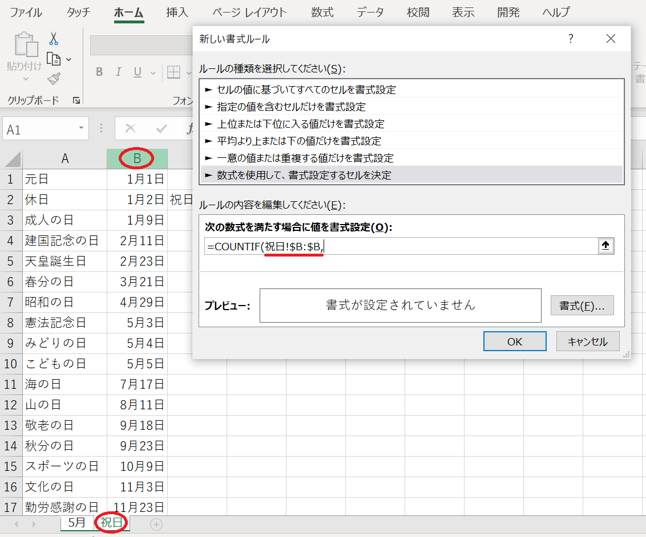Toggle Bold formatting in the ribbon
The height and width of the screenshot is (537, 646).
(99, 72)
